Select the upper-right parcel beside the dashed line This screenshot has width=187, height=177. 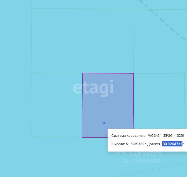pos(160,41)
